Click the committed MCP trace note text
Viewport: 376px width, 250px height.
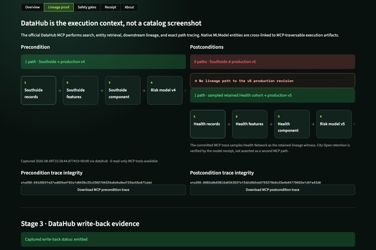click(270, 148)
